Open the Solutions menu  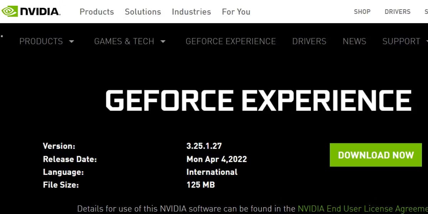[143, 12]
